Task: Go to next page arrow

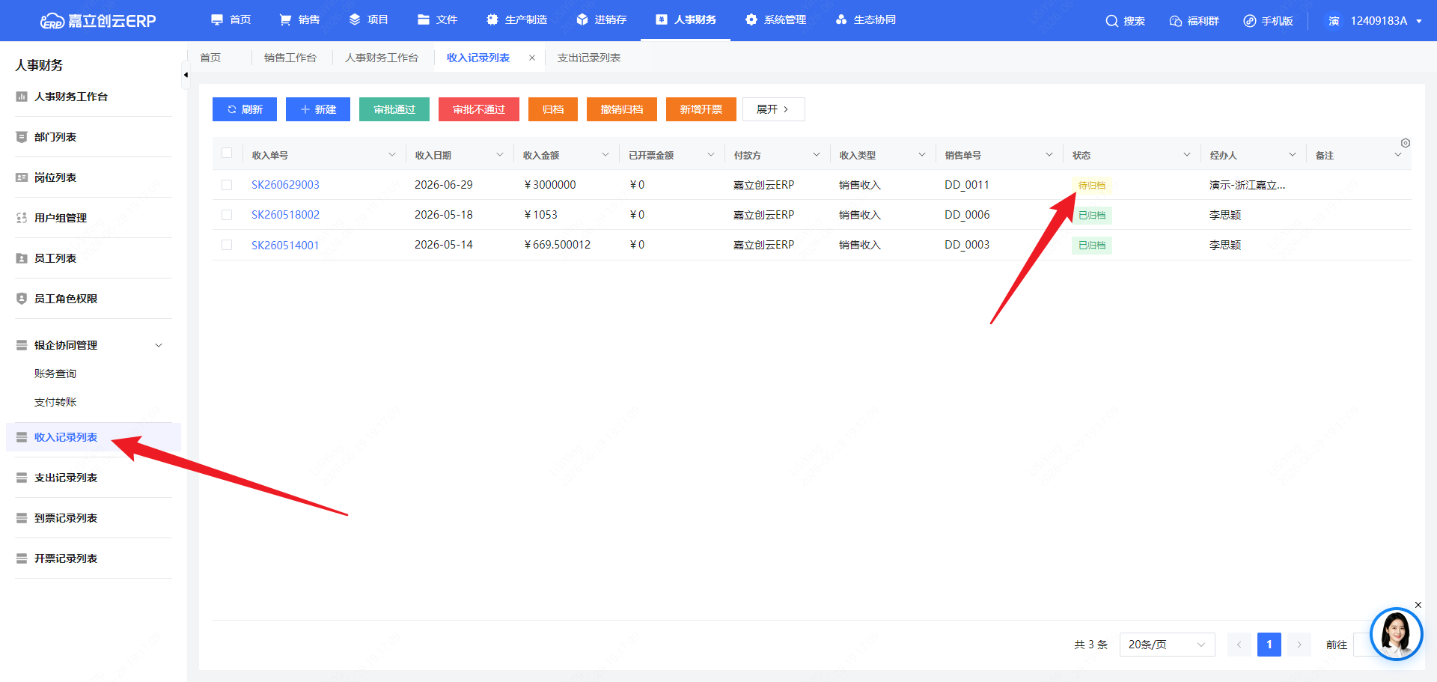Action: [1299, 645]
